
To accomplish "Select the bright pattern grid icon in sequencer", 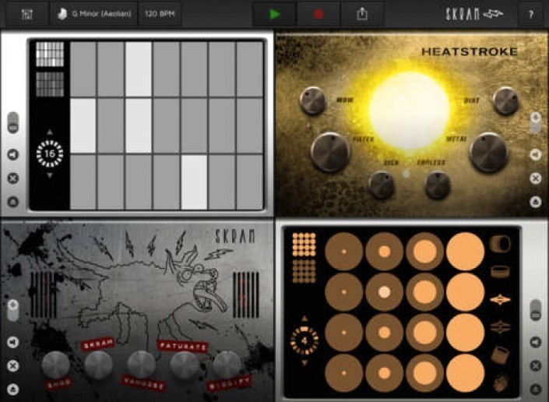I will click(50, 54).
